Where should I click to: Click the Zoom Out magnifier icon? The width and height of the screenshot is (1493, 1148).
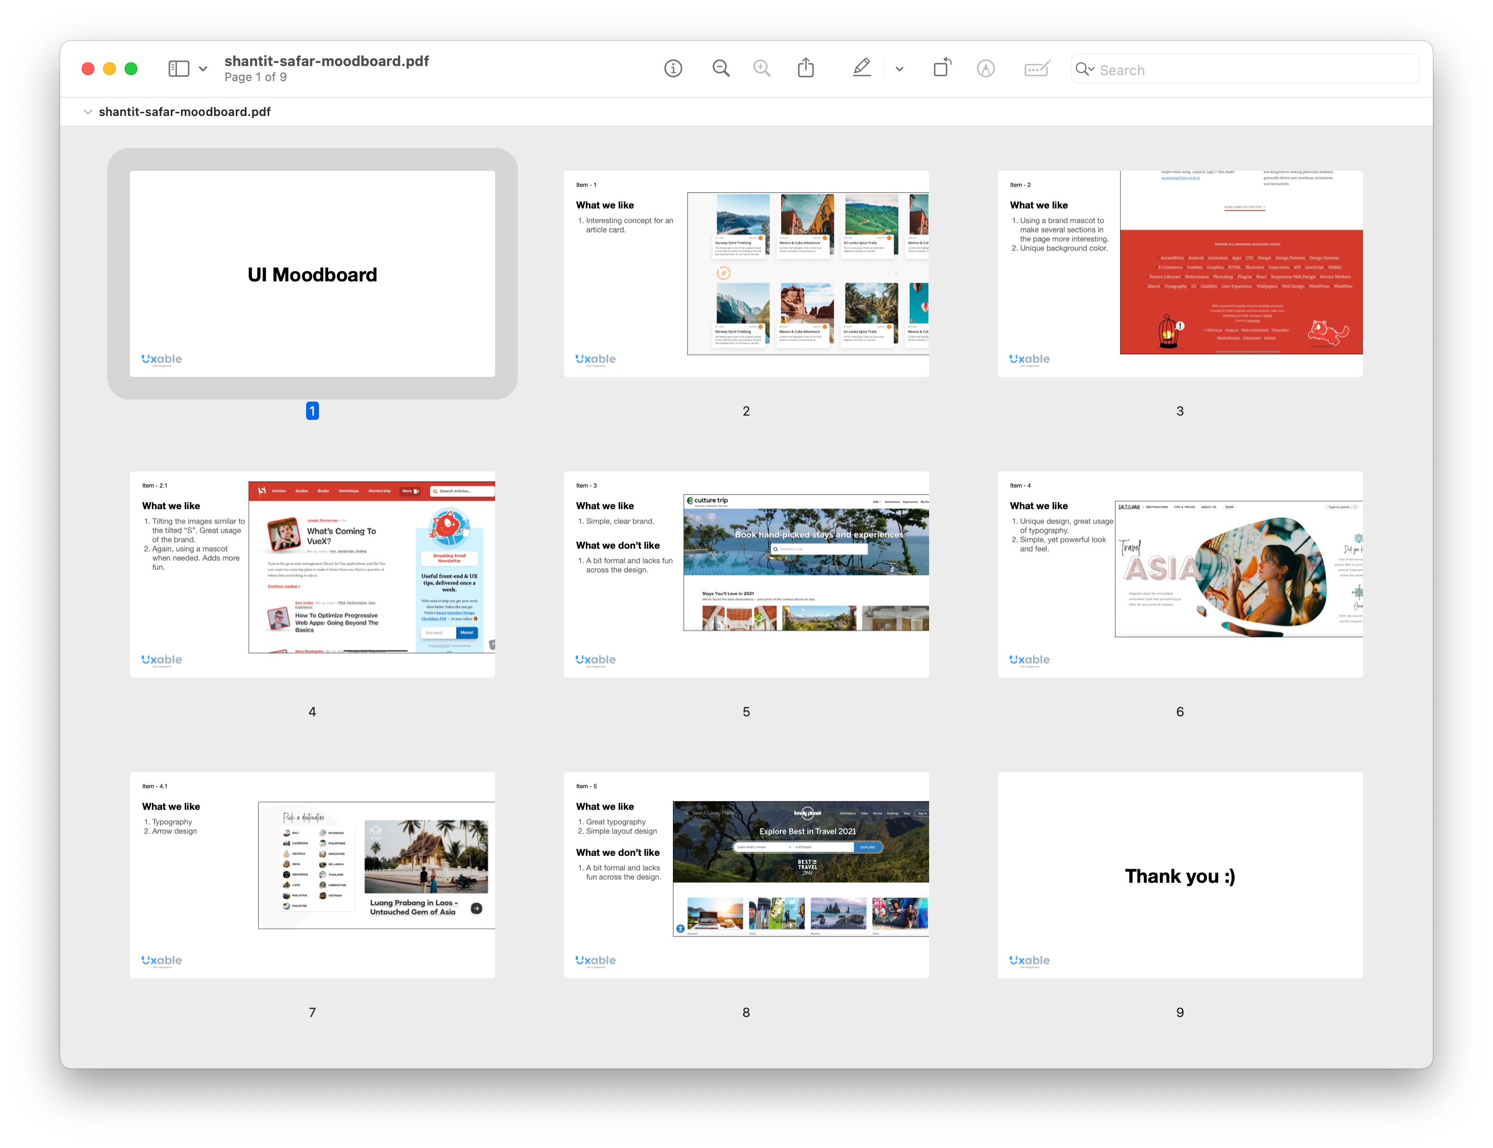pyautogui.click(x=721, y=68)
